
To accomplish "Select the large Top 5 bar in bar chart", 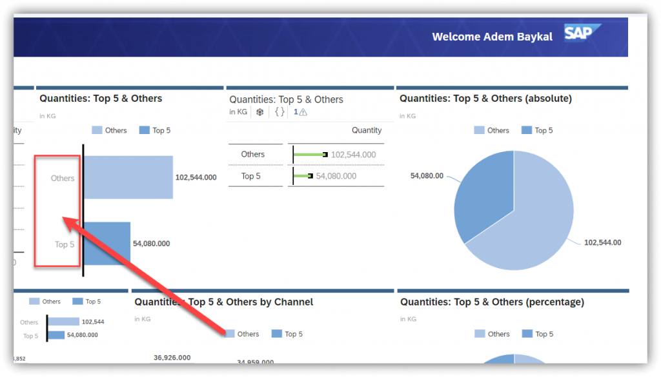I will point(107,243).
